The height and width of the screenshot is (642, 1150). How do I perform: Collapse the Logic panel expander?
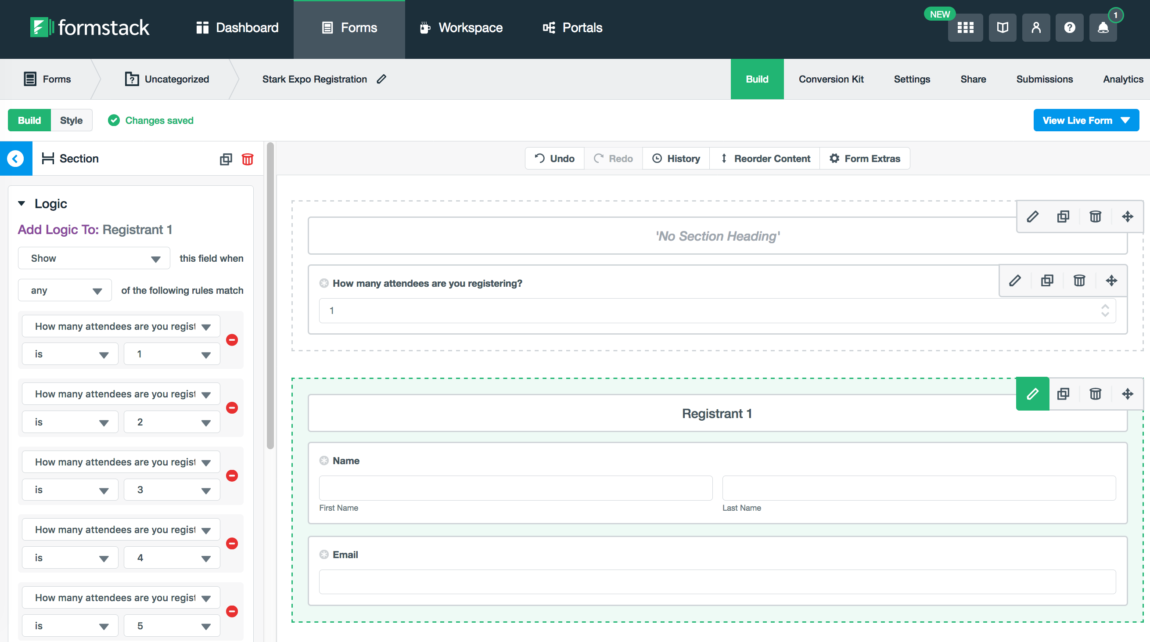[x=22, y=204]
